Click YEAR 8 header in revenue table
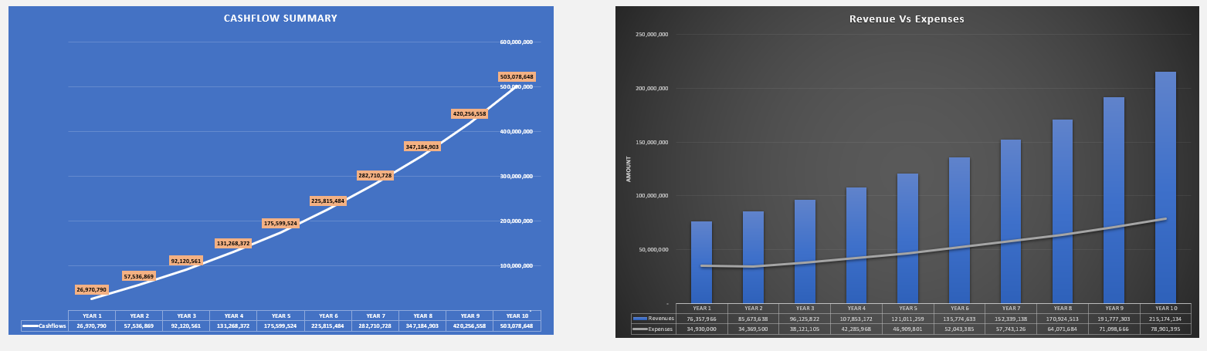This screenshot has width=1207, height=351. tap(1062, 308)
